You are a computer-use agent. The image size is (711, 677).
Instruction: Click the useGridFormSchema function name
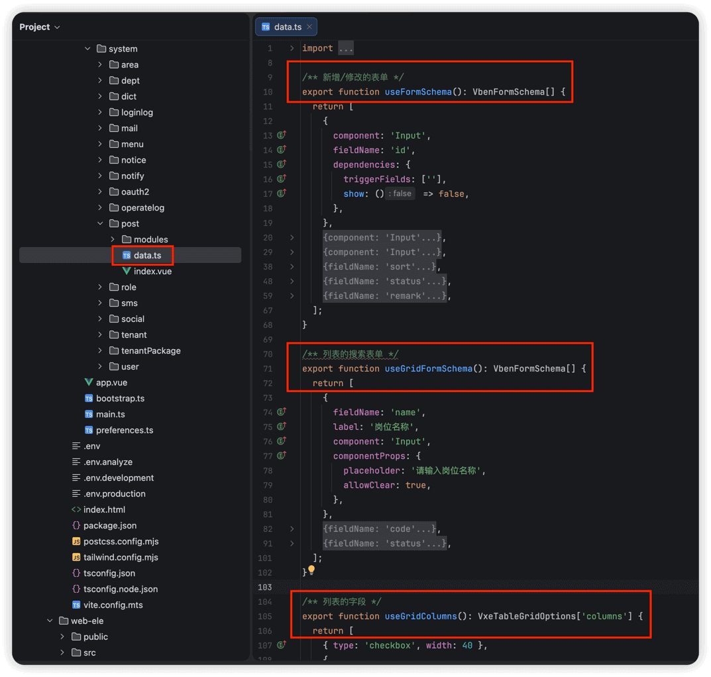(x=429, y=369)
